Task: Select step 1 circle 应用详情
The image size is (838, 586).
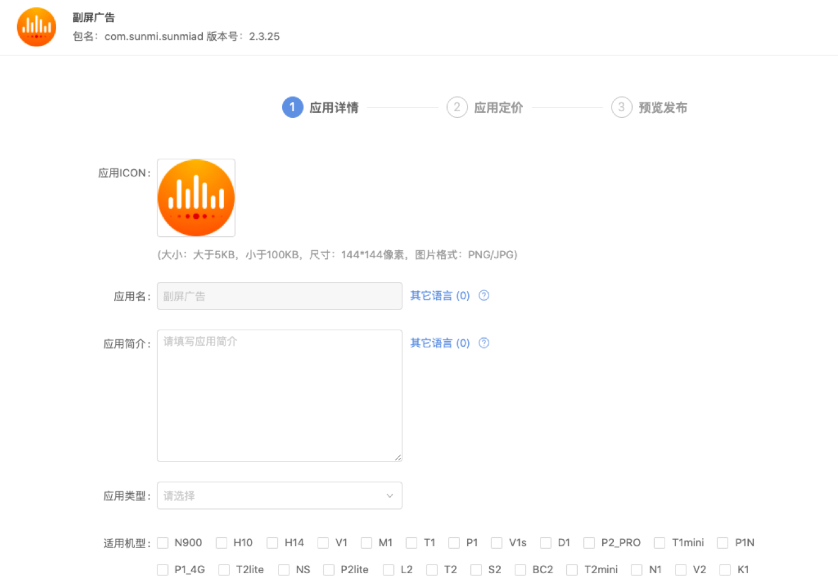Action: click(x=293, y=107)
